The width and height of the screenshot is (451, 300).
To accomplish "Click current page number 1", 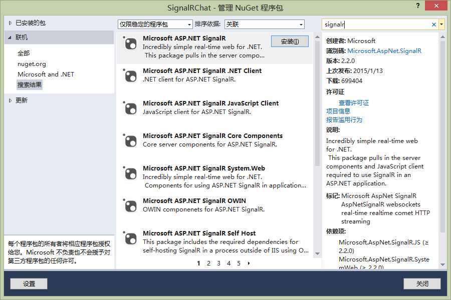I will pyautogui.click(x=198, y=263).
